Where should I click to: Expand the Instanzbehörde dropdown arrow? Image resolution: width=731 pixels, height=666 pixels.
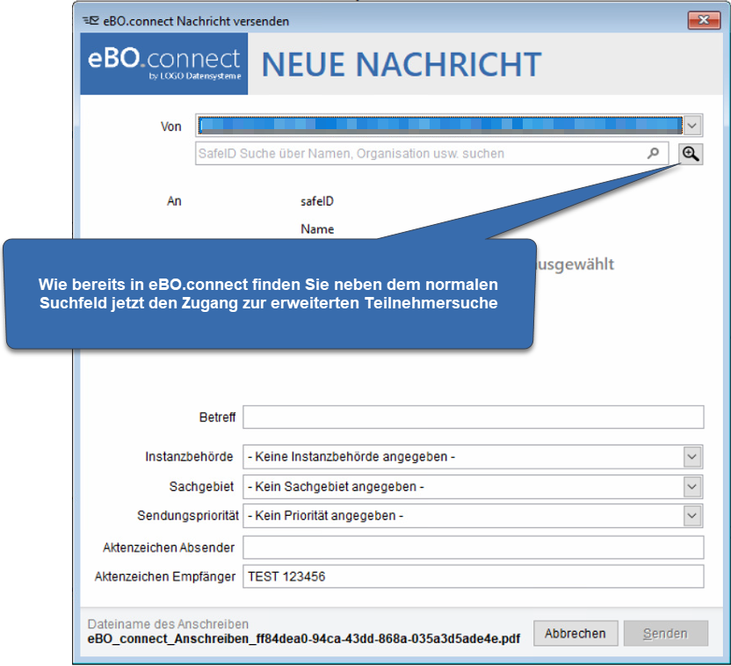[692, 457]
